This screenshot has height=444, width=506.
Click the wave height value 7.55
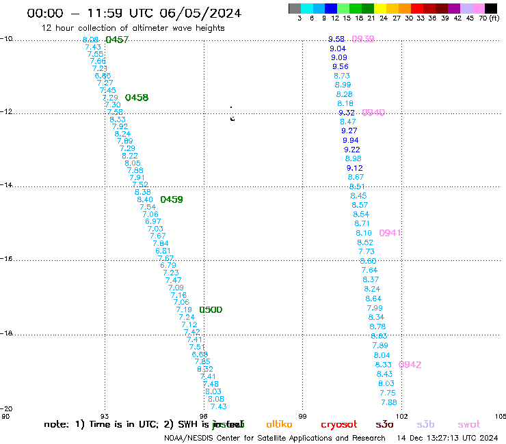click(x=95, y=54)
